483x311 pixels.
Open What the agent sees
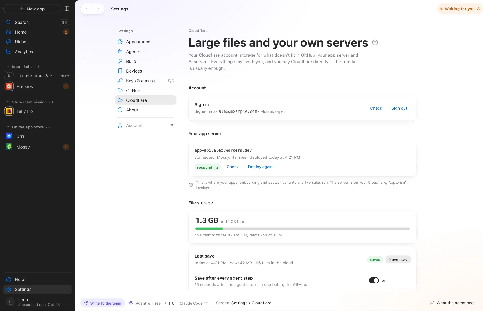coord(453,303)
